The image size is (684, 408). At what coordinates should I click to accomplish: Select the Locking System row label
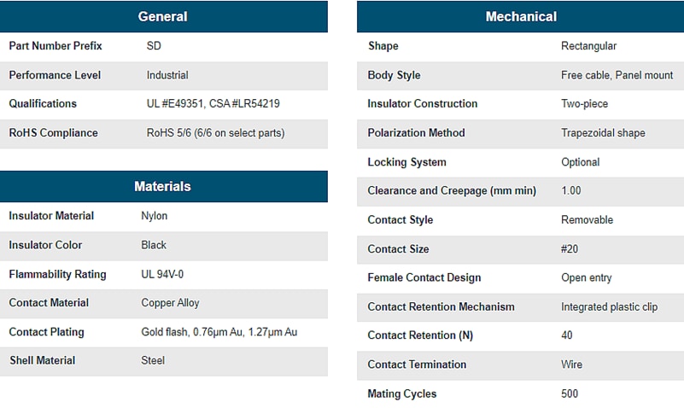(x=406, y=162)
